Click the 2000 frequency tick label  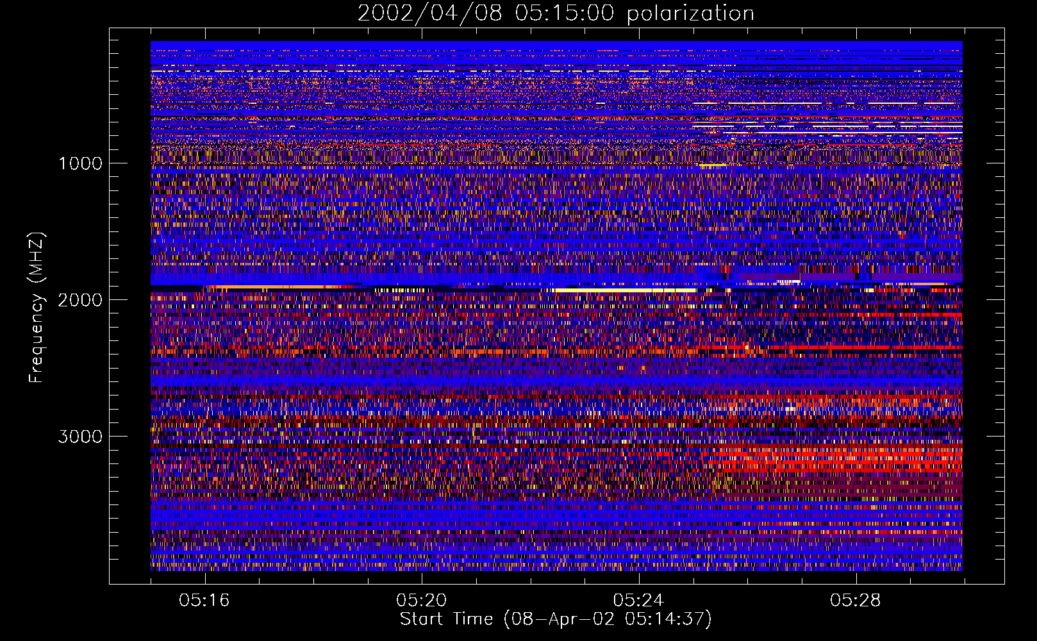click(80, 300)
